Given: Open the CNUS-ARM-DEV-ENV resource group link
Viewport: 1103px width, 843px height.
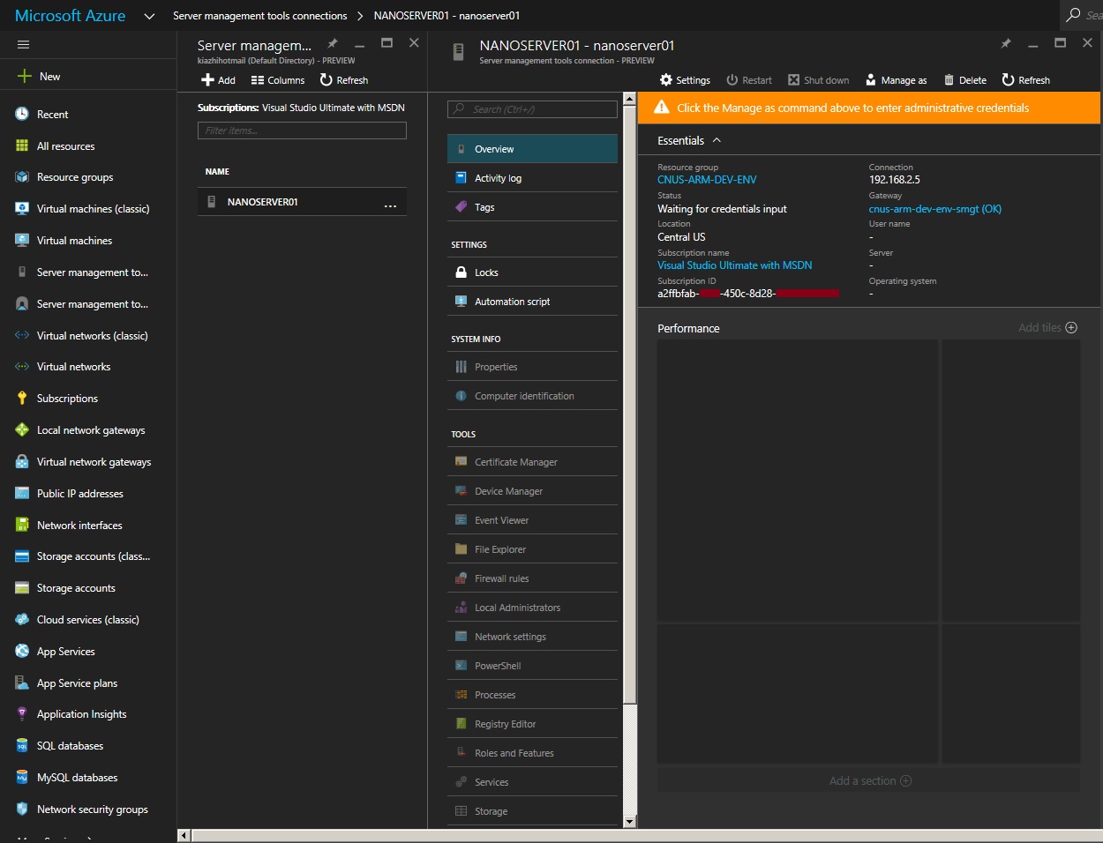Looking at the screenshot, I should [x=707, y=180].
